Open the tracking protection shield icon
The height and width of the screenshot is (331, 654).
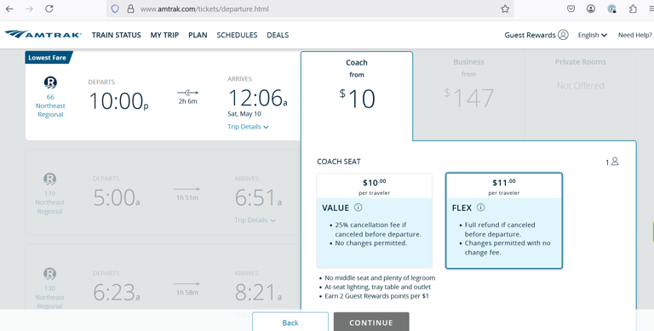coord(115,9)
